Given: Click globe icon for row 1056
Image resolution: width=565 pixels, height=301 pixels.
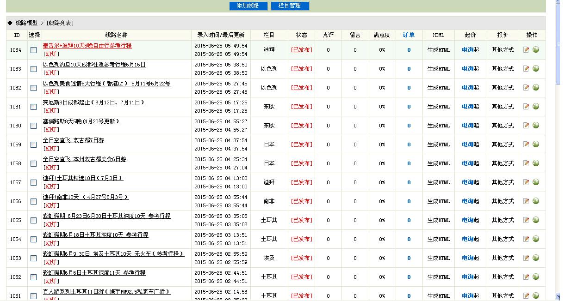Looking at the screenshot, I should click(x=536, y=201).
